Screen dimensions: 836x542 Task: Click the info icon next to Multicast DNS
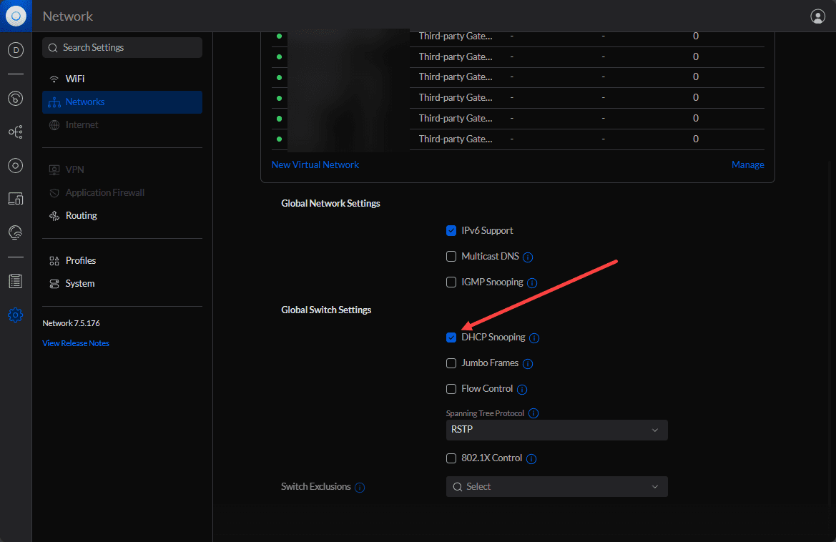click(x=528, y=257)
